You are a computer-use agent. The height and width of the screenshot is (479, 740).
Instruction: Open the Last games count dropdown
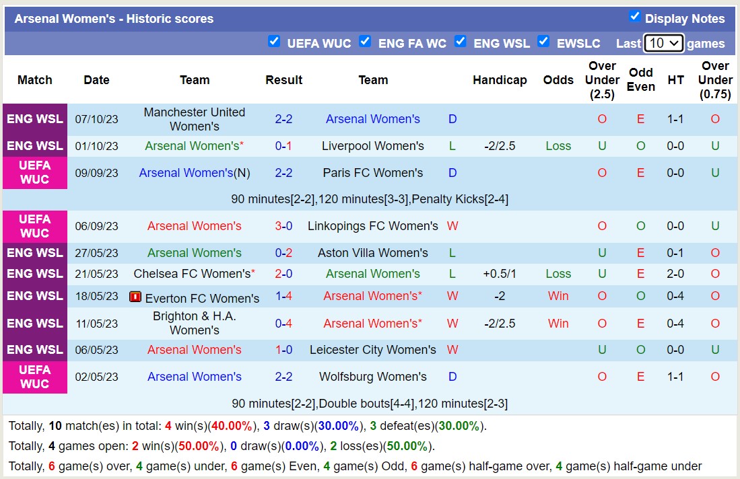(x=663, y=43)
